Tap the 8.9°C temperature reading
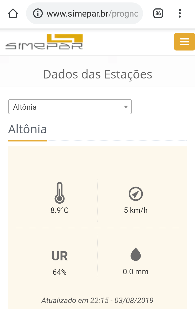The width and height of the screenshot is (195, 309). pyautogui.click(x=60, y=210)
